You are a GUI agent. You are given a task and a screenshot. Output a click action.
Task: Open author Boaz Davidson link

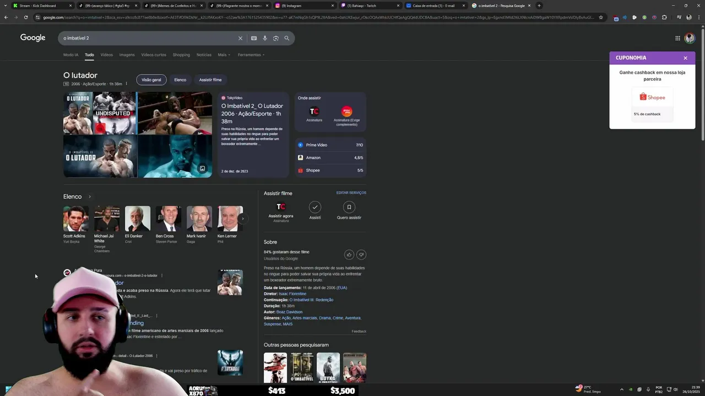tap(289, 312)
